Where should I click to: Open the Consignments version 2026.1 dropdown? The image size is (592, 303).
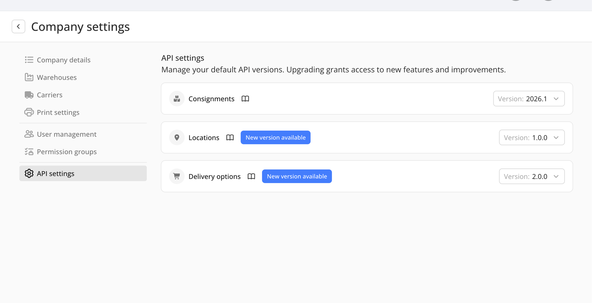tap(529, 99)
